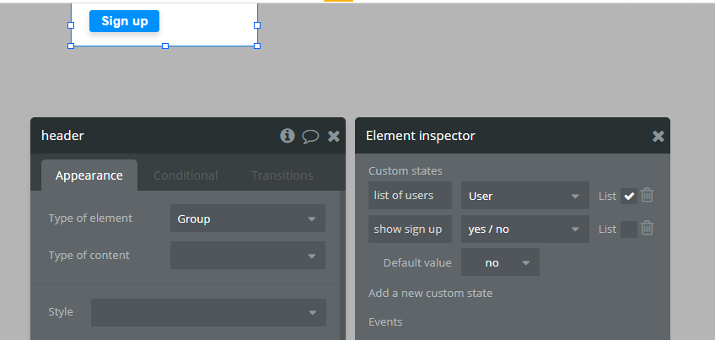Click the Sign up button on canvas
Screen dimensions: 715x340
click(125, 21)
